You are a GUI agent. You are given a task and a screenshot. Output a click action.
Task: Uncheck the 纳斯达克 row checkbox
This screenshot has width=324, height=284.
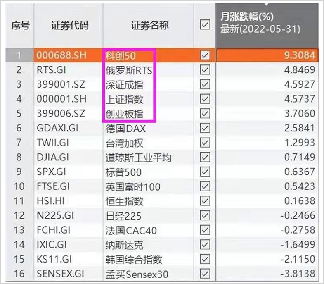(205, 245)
